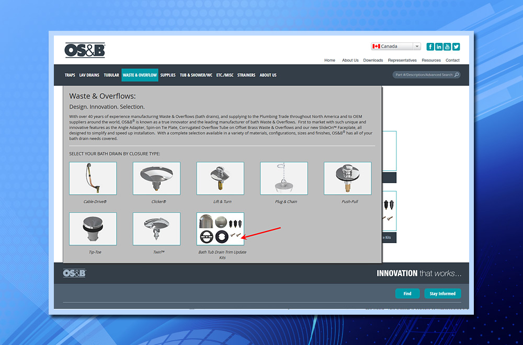Open the About Us item in the dark navigation bar
523x345 pixels.
(x=268, y=75)
